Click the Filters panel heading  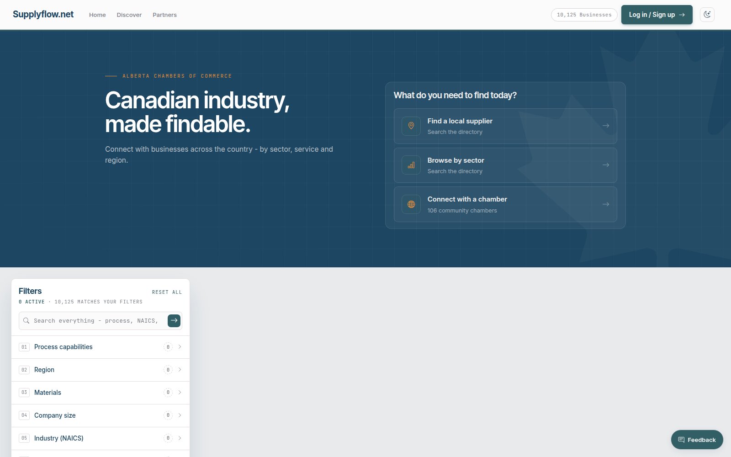pos(30,291)
